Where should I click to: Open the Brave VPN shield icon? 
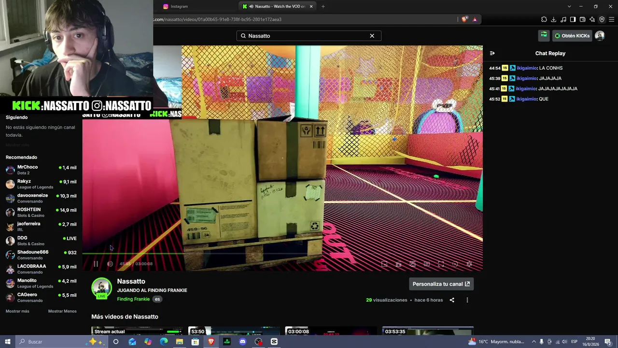602,19
